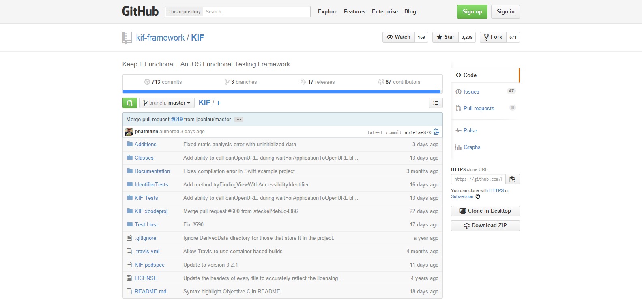This screenshot has width=642, height=299.
Task: Click the Sign up button
Action: coord(472,12)
